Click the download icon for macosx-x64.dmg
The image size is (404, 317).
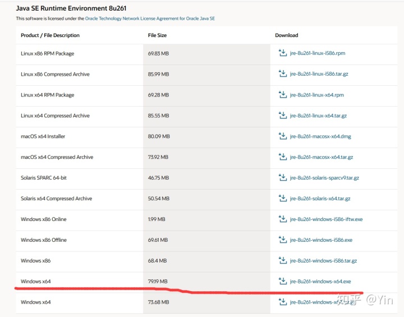pos(283,136)
